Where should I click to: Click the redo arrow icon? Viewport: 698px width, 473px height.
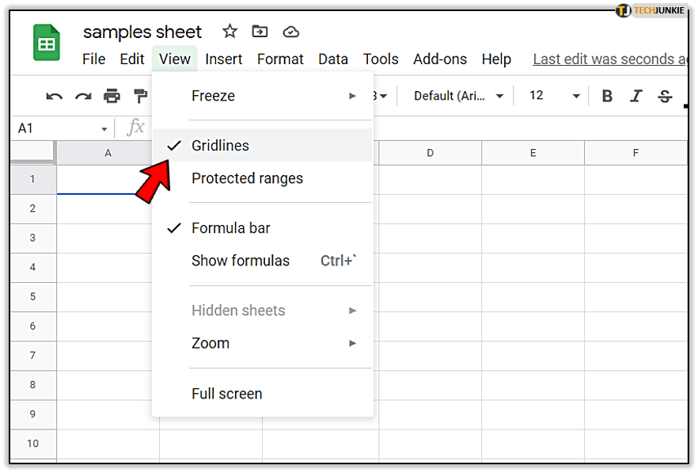point(83,96)
